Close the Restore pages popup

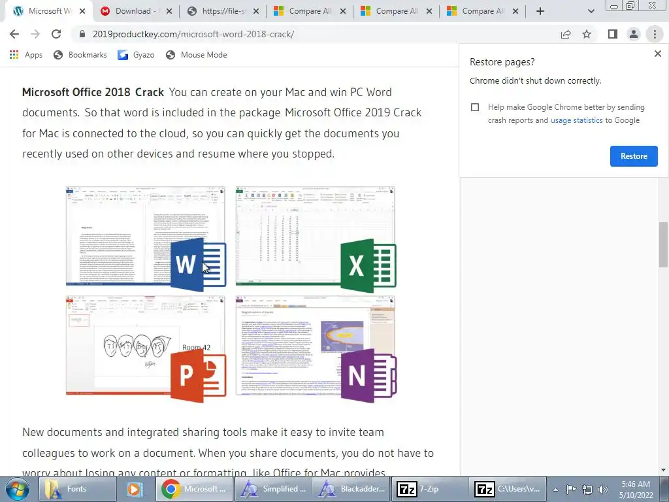point(657,54)
